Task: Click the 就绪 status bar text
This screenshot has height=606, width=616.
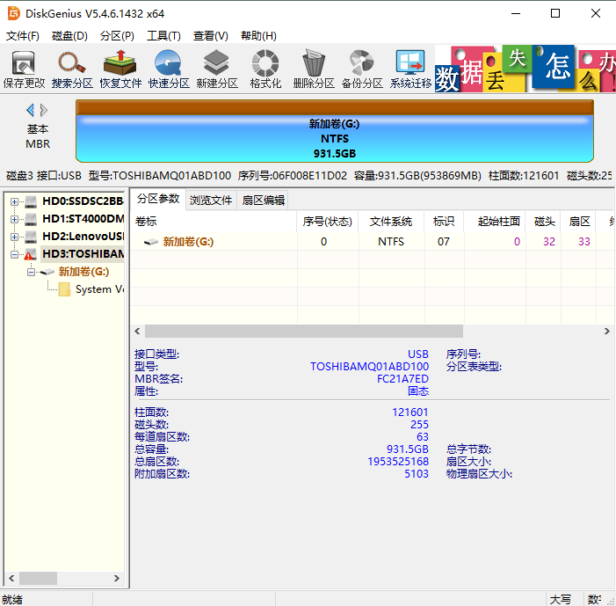Action: pos(12,599)
